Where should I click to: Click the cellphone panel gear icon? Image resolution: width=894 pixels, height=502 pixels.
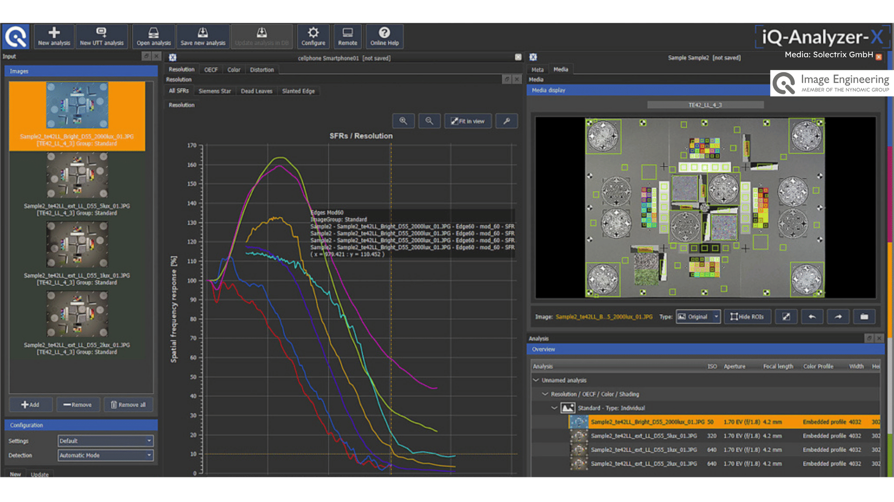click(x=173, y=57)
